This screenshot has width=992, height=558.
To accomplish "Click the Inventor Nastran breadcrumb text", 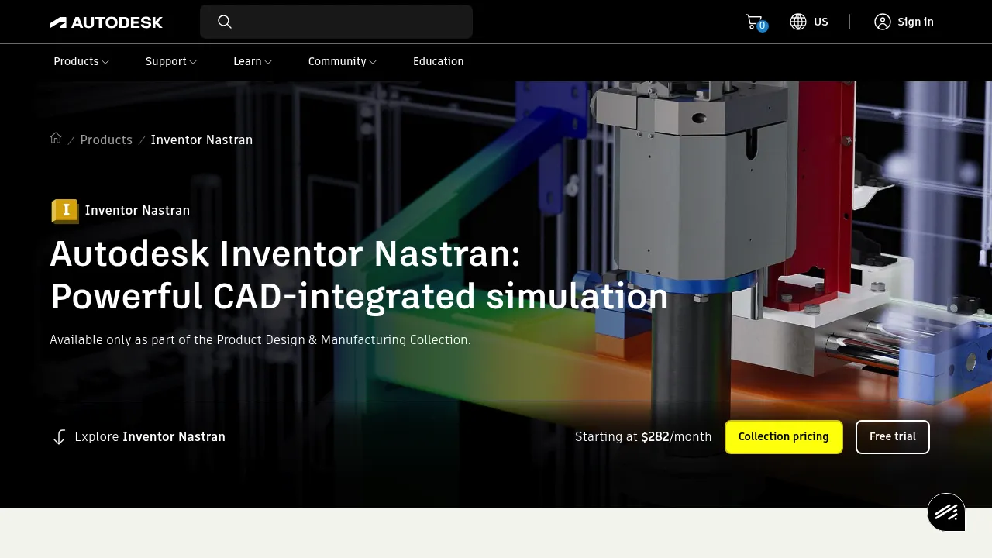I will click(201, 139).
